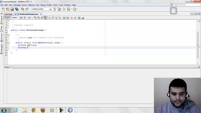The image size is (201, 113).
Task: Click the Uncomment code icon
Action: point(83,18)
